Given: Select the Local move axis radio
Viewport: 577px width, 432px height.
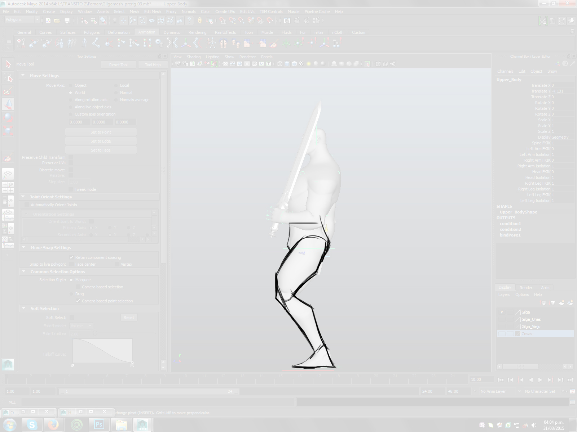Looking at the screenshot, I should 116,85.
